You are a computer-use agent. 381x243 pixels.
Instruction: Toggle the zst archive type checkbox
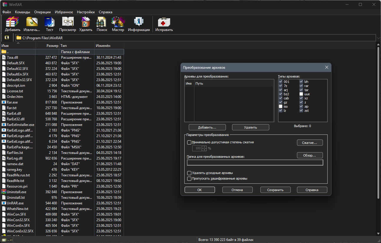301,111
